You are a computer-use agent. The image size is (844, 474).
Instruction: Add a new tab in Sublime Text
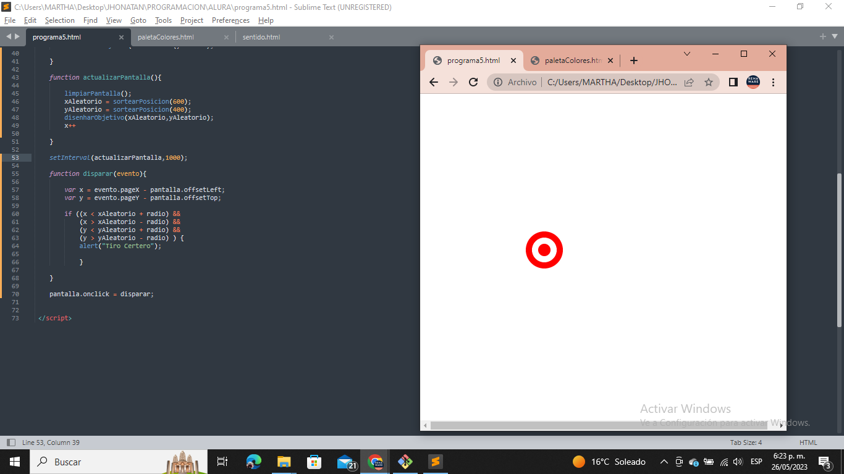(x=822, y=36)
